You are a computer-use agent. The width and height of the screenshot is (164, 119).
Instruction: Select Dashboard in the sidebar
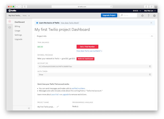point(19,22)
